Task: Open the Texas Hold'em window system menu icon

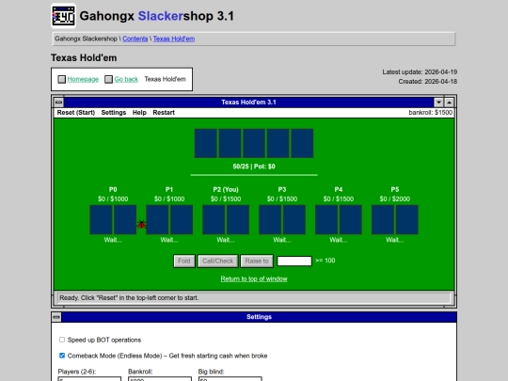Action: point(58,103)
